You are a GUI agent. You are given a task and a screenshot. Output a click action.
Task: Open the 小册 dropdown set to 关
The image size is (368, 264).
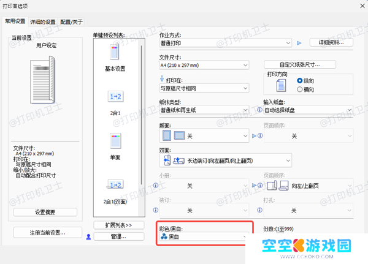coord(204,186)
